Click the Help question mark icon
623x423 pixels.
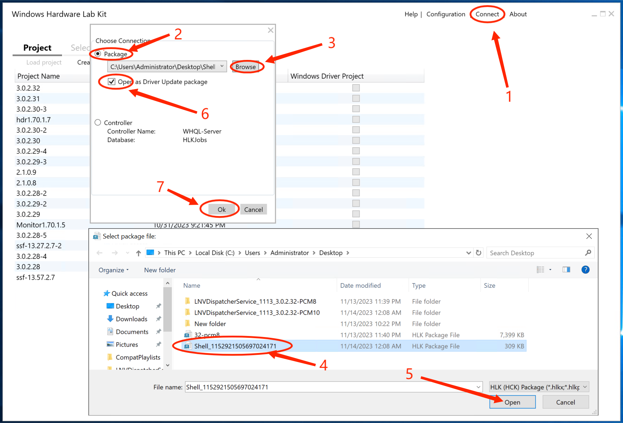coord(585,270)
